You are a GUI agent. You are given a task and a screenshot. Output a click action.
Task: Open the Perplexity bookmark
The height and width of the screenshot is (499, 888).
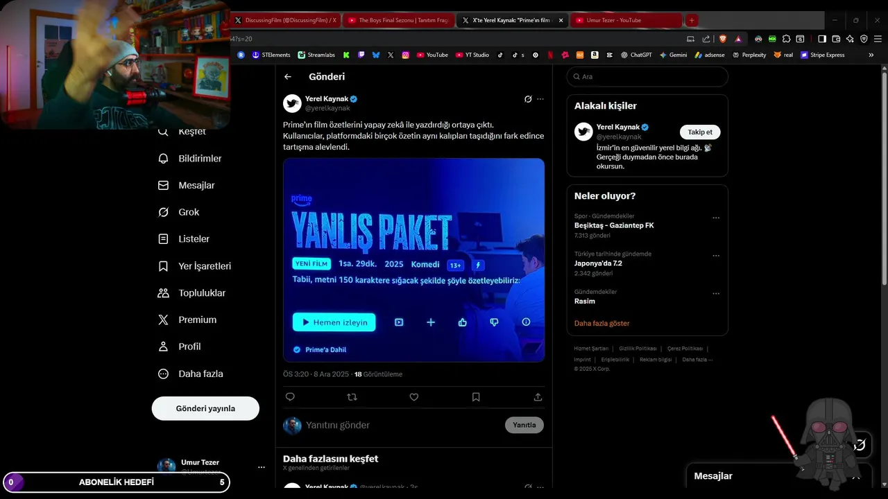749,55
